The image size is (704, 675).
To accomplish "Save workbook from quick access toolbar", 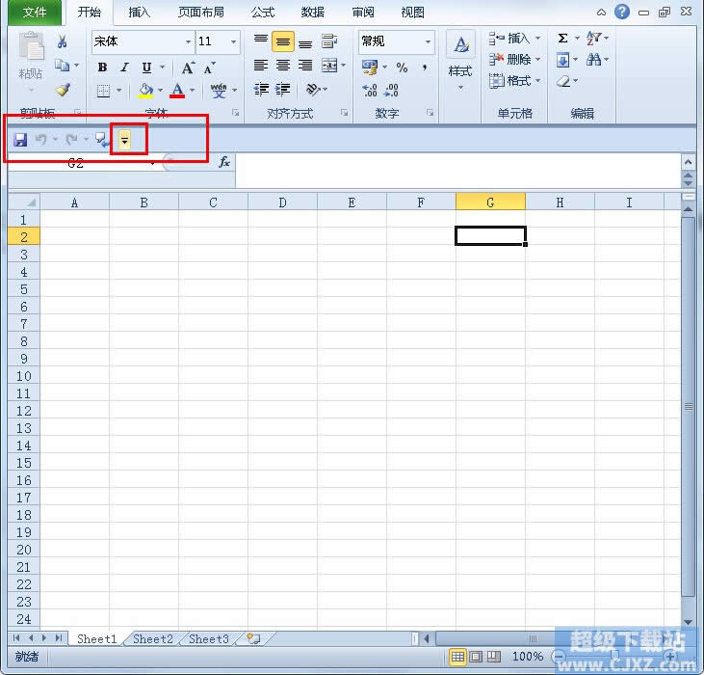I will [x=20, y=140].
